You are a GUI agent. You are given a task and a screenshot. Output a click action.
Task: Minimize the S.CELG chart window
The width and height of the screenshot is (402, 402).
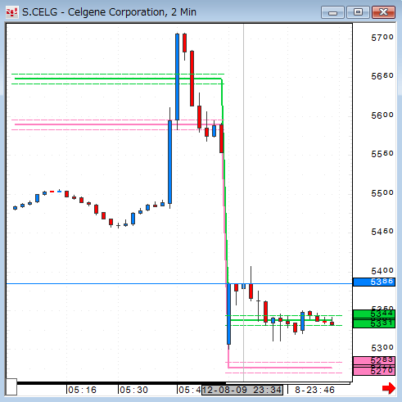point(332,12)
